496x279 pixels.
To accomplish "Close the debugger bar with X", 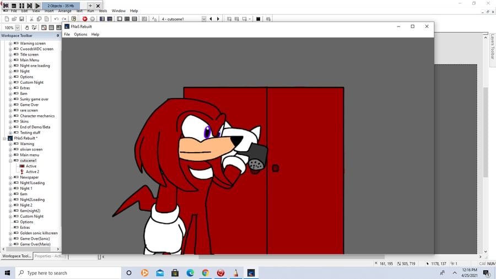I will tap(98, 6).
